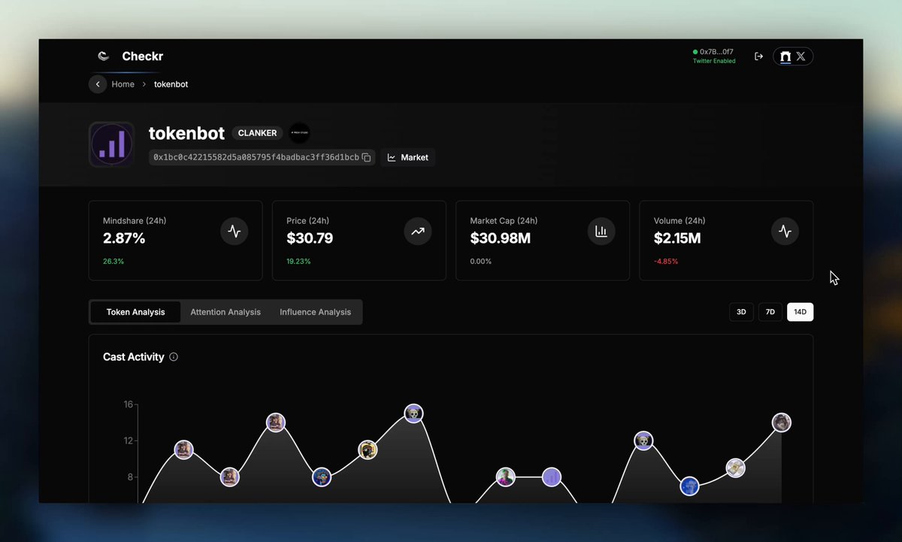Click the Volume pulse icon

coord(785,232)
